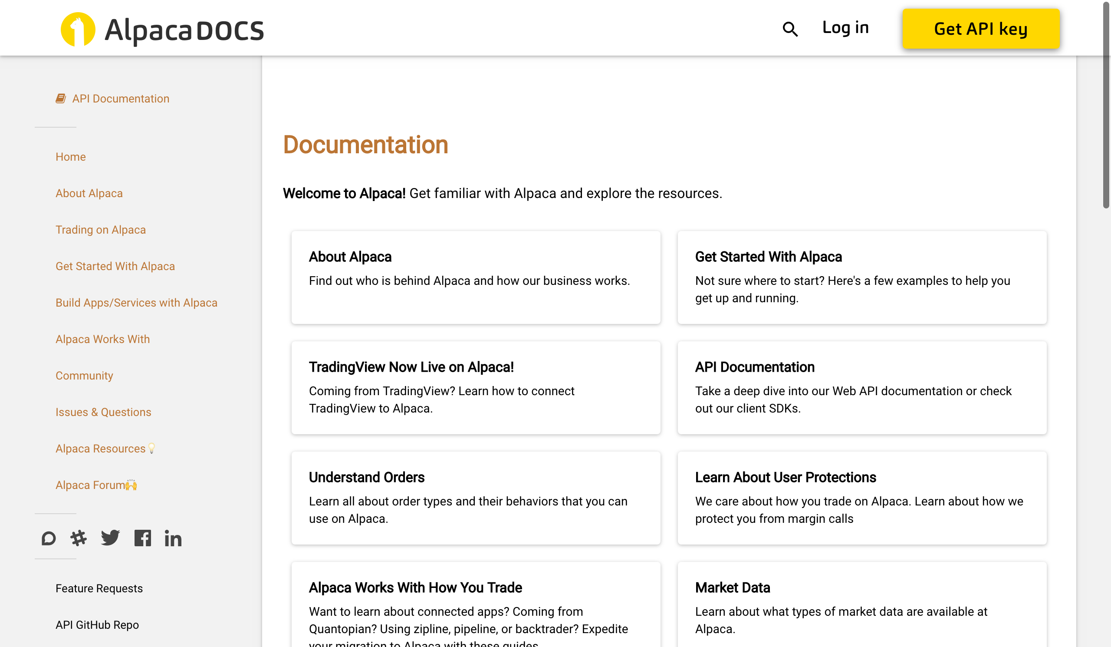Click the API Documentation book icon
Viewport: 1111px width, 647px height.
pos(61,98)
